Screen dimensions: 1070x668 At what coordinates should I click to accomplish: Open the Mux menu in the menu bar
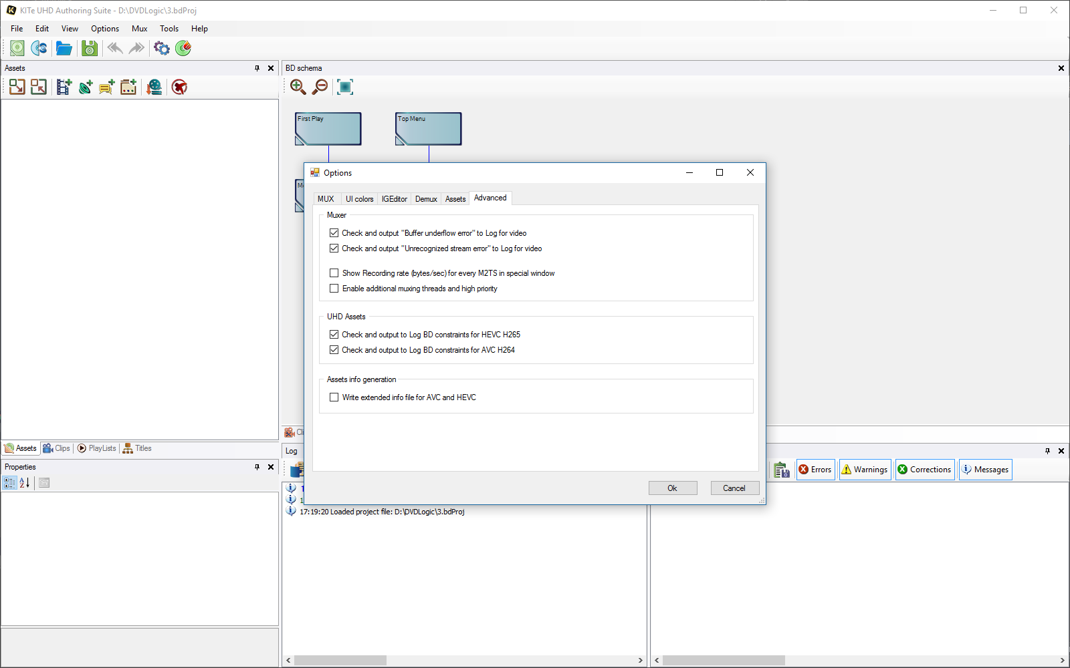139,29
